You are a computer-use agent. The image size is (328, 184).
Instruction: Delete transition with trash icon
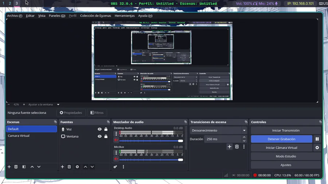point(237,147)
